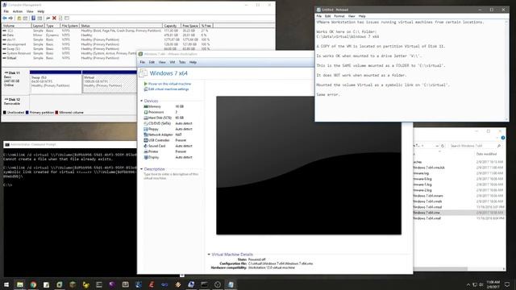
Task: Click the Capacity column header
Action: 172,25
